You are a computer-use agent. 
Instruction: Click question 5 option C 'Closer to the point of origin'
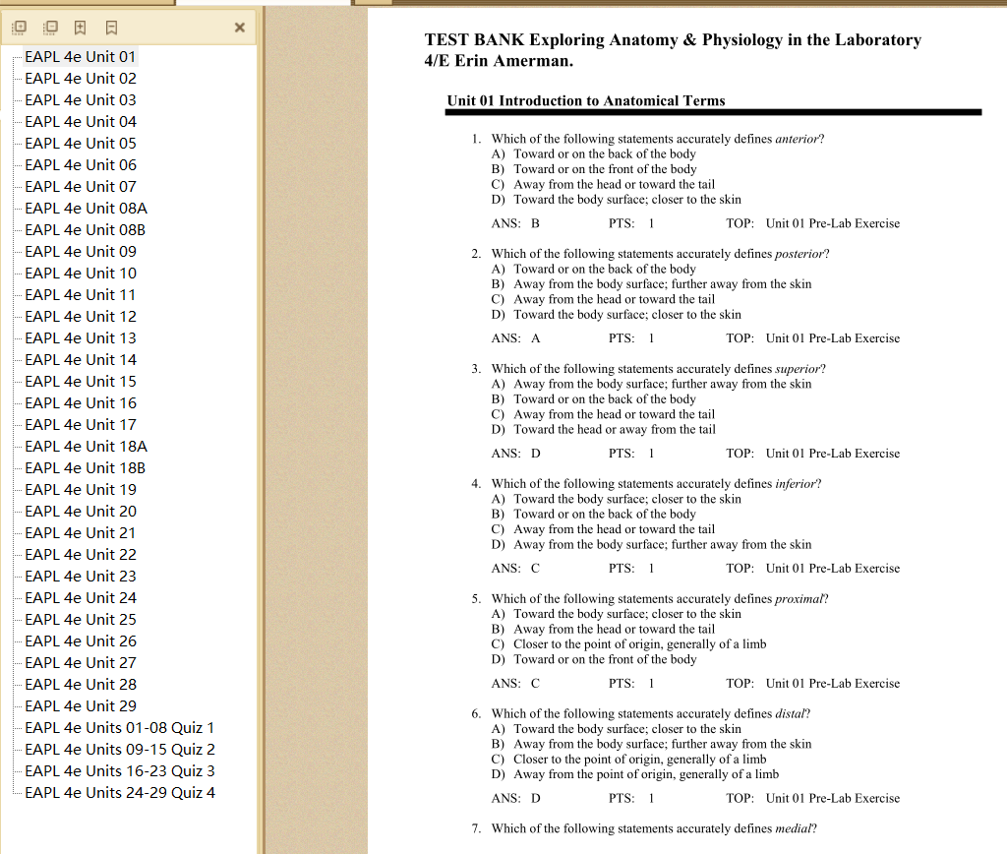click(x=639, y=643)
